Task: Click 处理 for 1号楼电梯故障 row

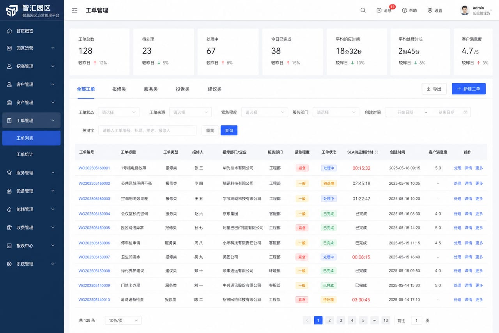Action: (458, 168)
